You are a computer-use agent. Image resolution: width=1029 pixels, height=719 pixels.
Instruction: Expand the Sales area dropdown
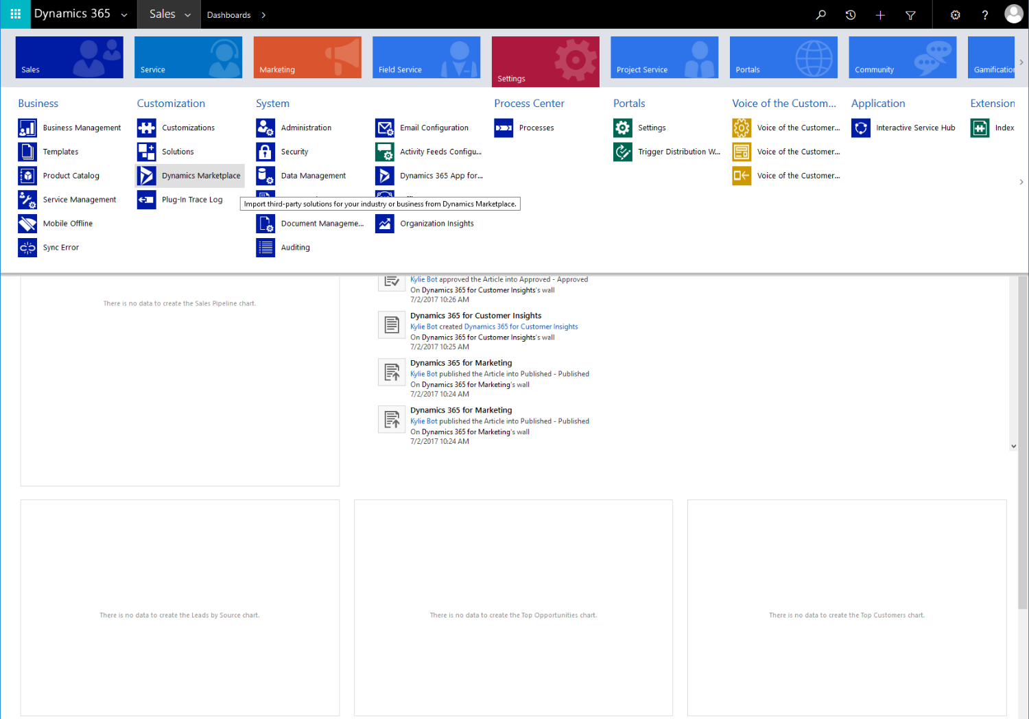point(187,14)
